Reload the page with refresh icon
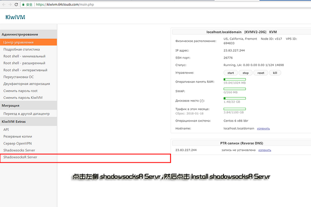This screenshot has height=207, width=311. pyautogui.click(x=16, y=4)
